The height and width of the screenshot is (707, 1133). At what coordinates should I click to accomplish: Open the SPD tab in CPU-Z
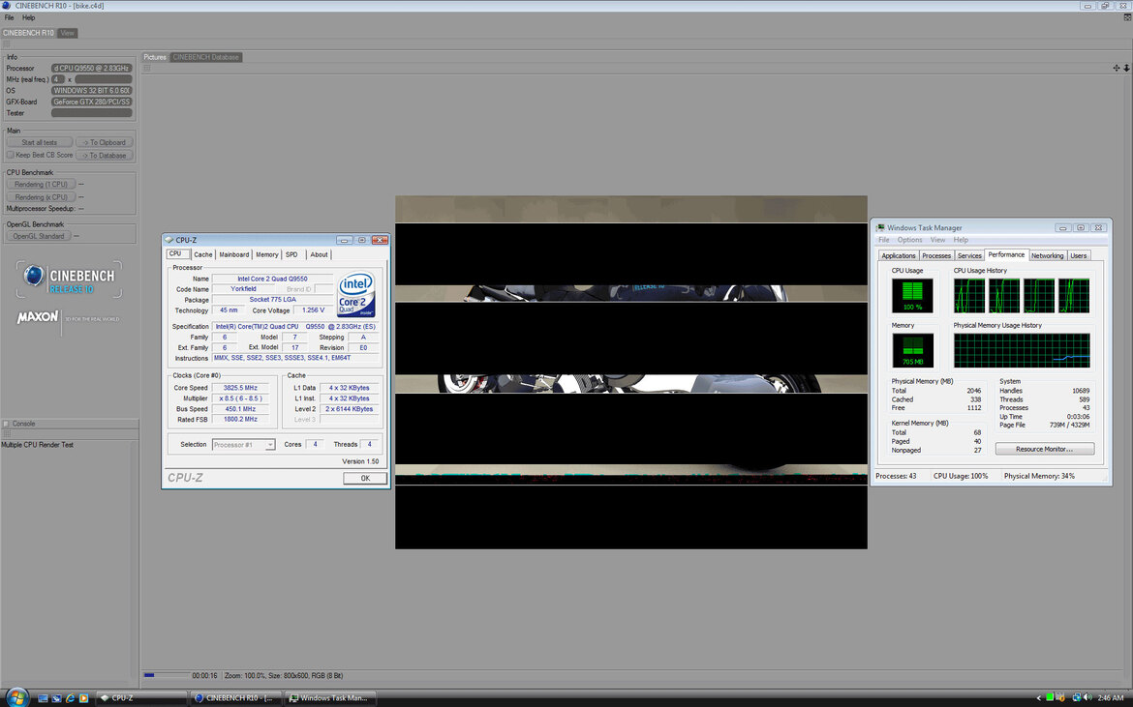291,254
